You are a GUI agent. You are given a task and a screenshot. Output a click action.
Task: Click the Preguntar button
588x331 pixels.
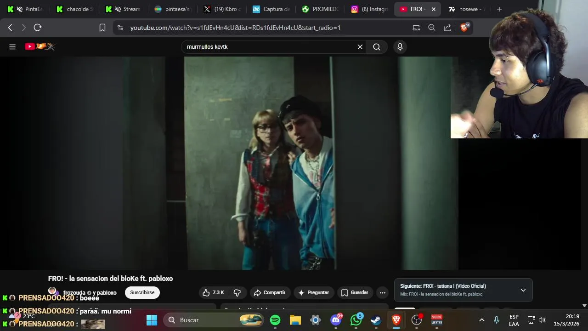click(314, 293)
